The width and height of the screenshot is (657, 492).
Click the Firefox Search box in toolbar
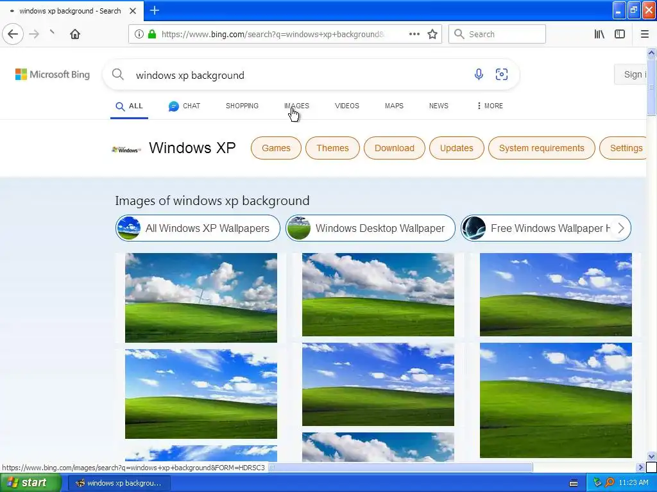[497, 34]
